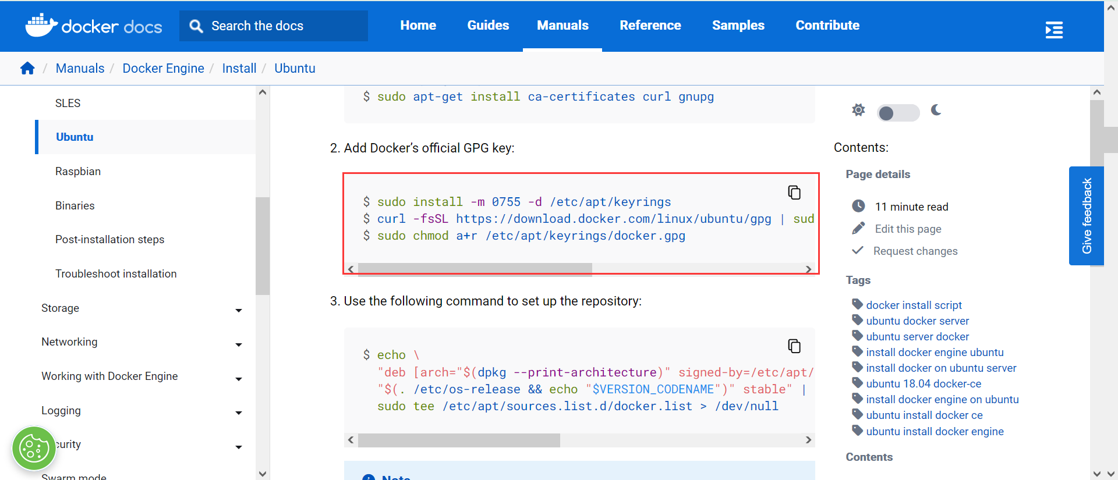
Task: Click the sun light-mode icon
Action: pyautogui.click(x=858, y=110)
